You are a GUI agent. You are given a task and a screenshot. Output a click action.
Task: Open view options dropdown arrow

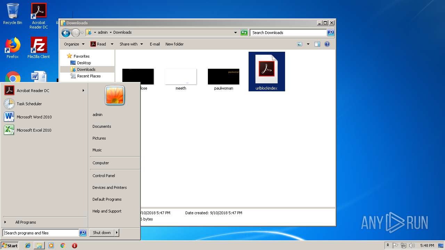(308, 44)
